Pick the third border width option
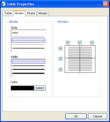This screenshot has width=110, height=122. click(x=28, y=70)
